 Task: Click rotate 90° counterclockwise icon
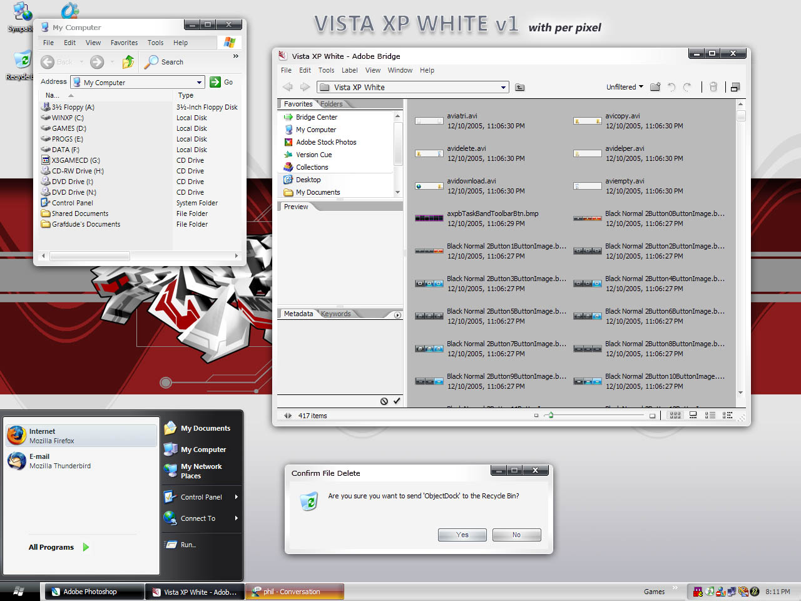671,87
